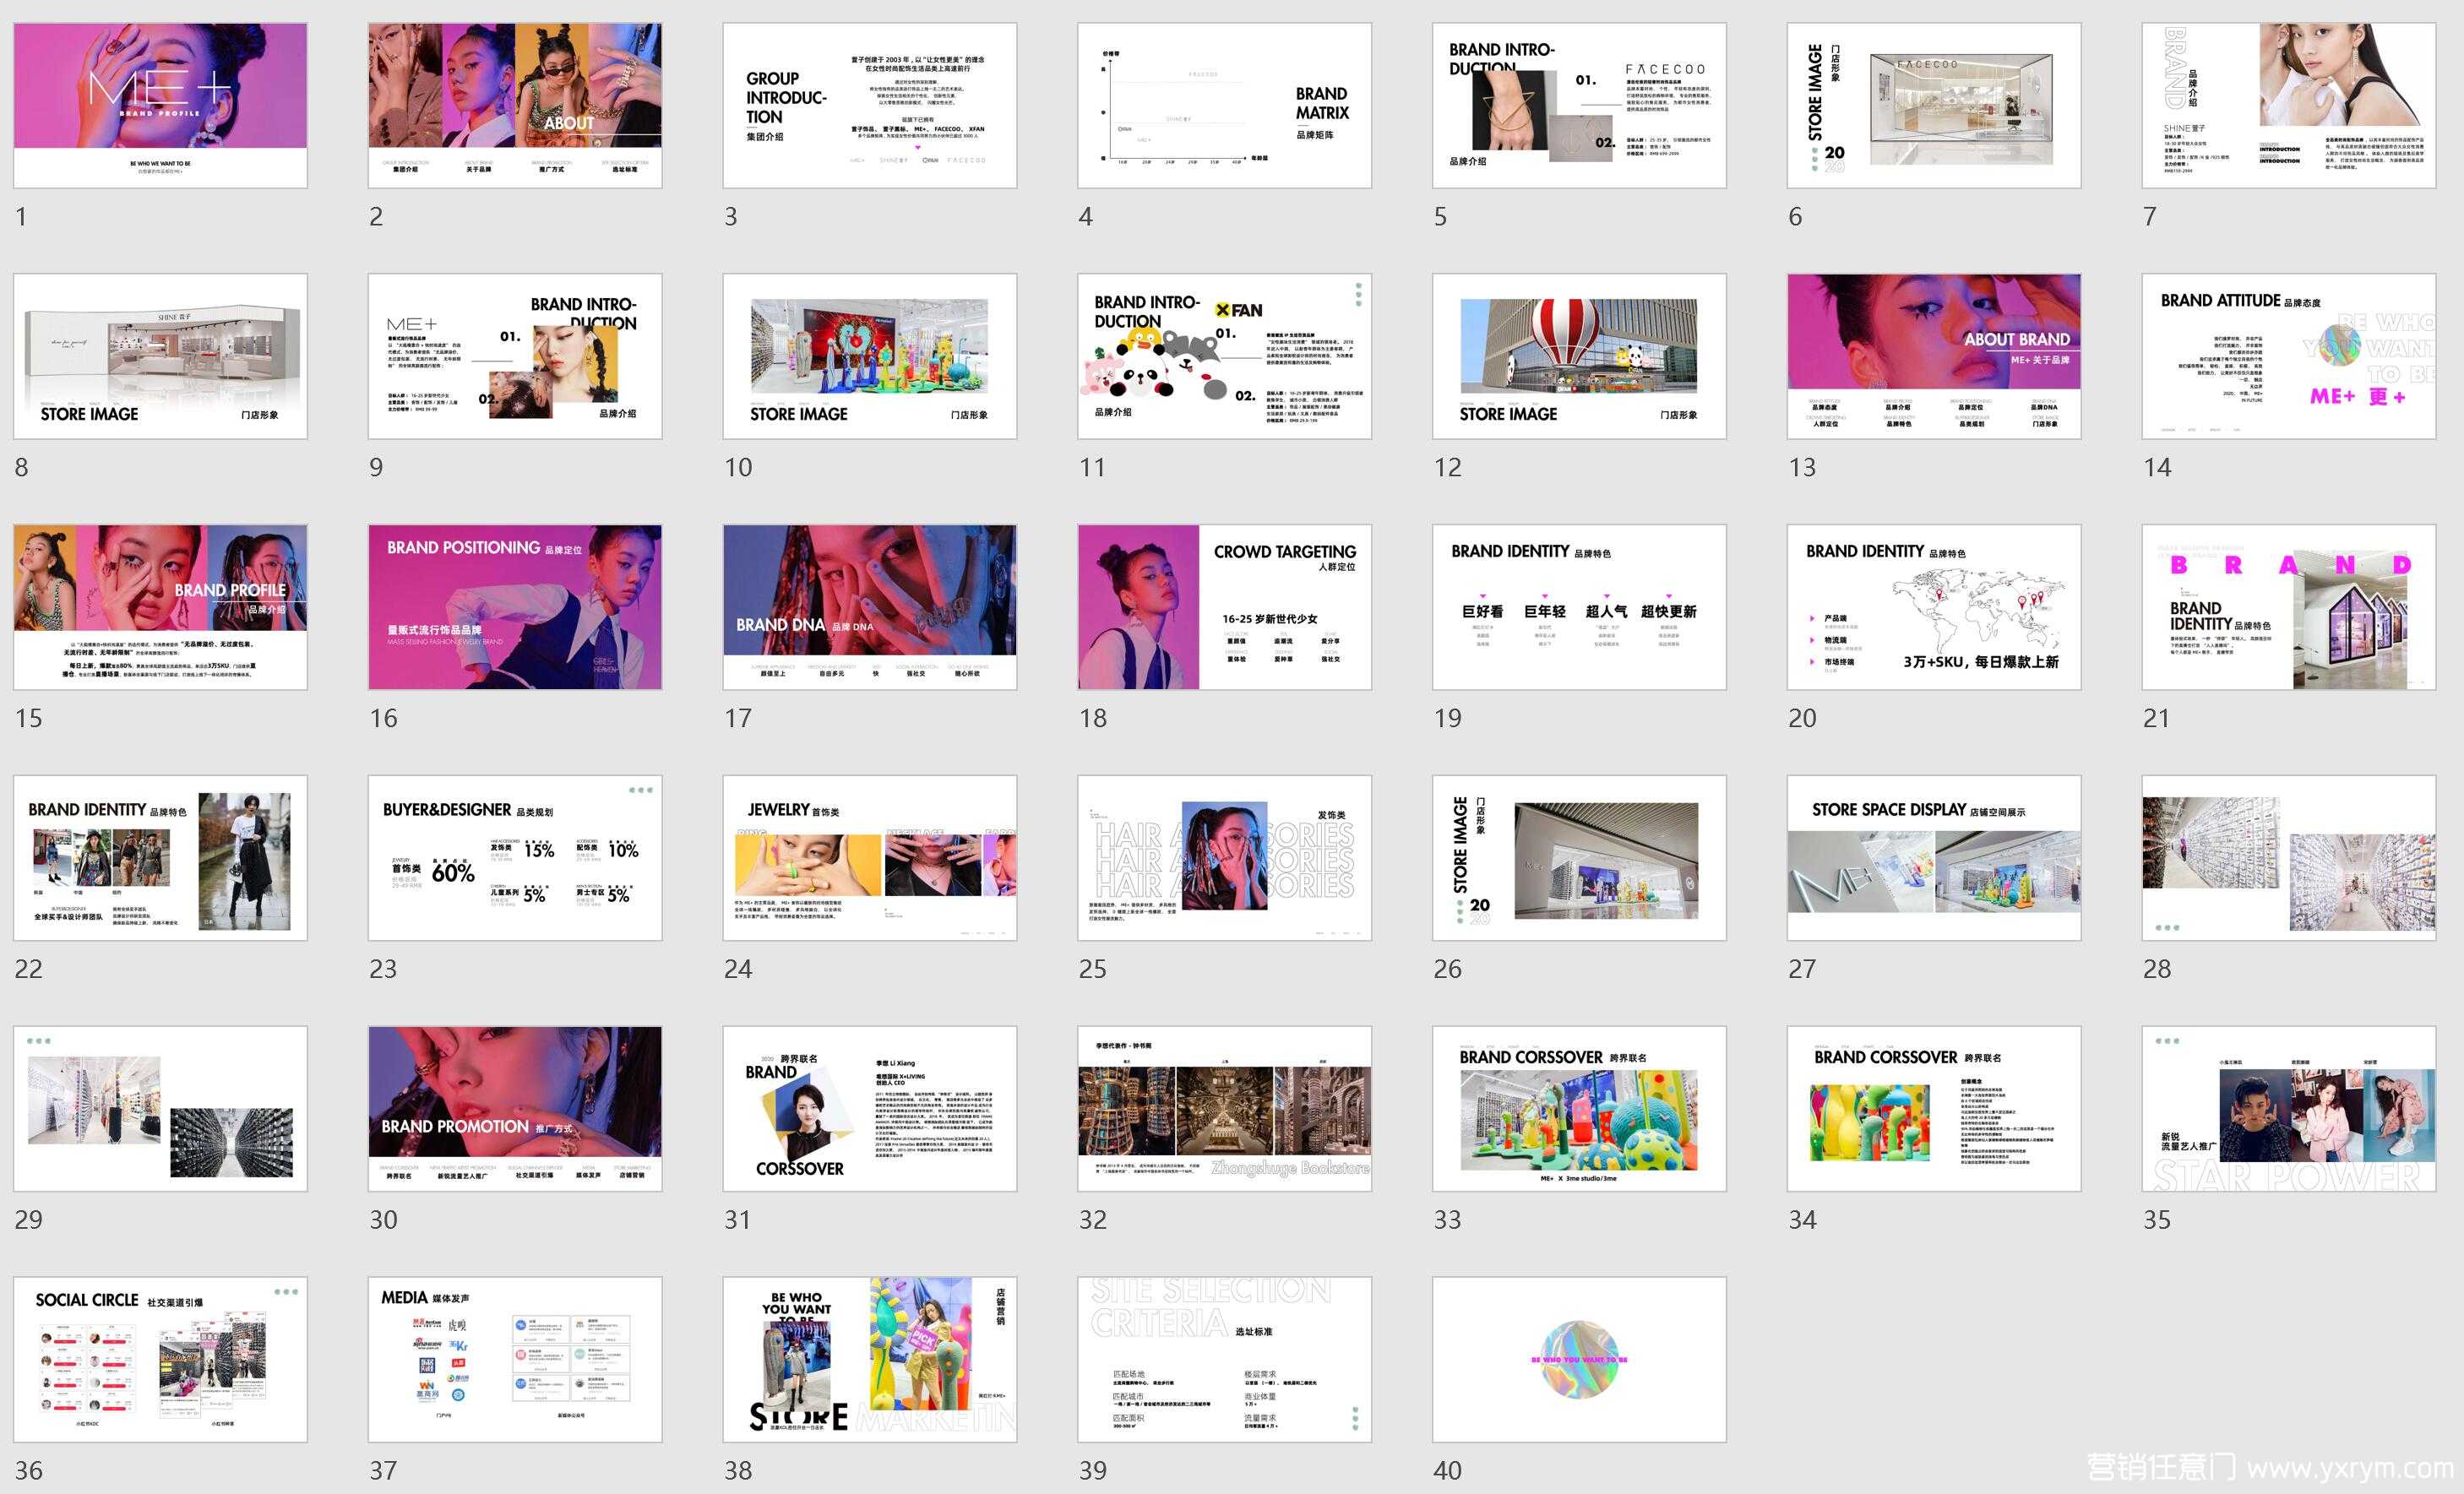Open slide 29 store shelves photos
This screenshot has width=2464, height=1494.
160,1109
